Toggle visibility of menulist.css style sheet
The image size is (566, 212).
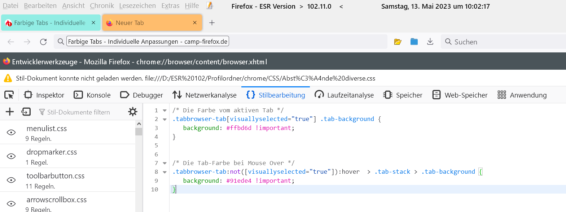pos(12,133)
